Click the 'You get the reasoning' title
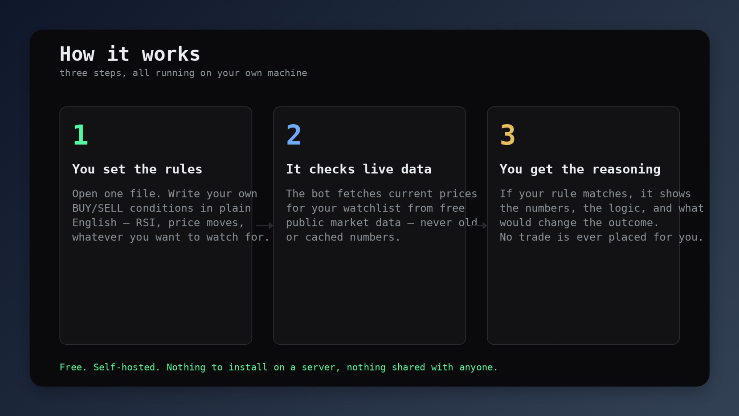The width and height of the screenshot is (739, 416). 580,169
